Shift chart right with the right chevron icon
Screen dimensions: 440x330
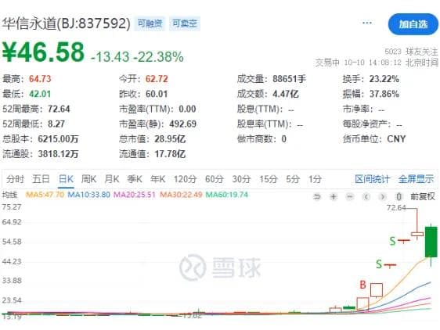click(382, 197)
